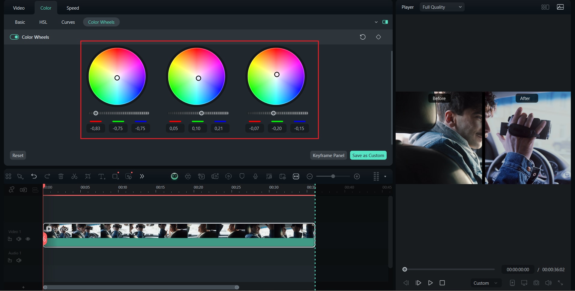Open the Full Quality player dropdown
This screenshot has width=575, height=291.
click(442, 7)
